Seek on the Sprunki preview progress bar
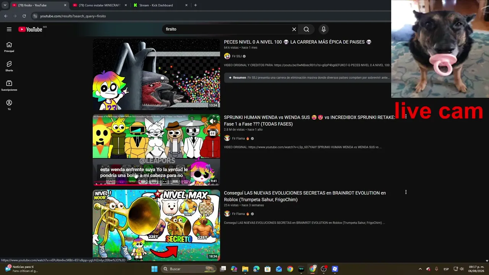This screenshot has height=275, width=489. [x=156, y=184]
